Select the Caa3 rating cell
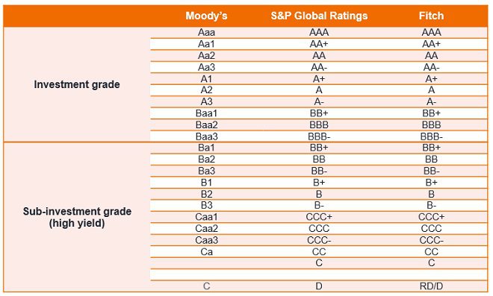 (x=206, y=240)
